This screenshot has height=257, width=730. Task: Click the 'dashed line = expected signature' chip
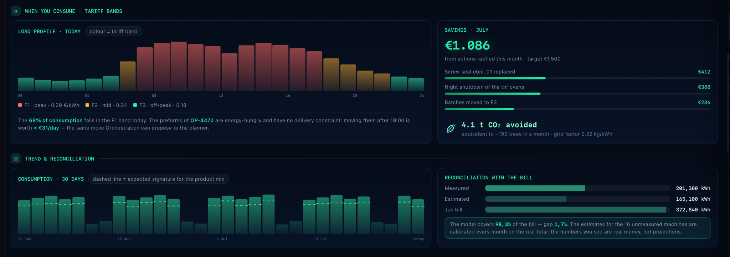click(159, 179)
